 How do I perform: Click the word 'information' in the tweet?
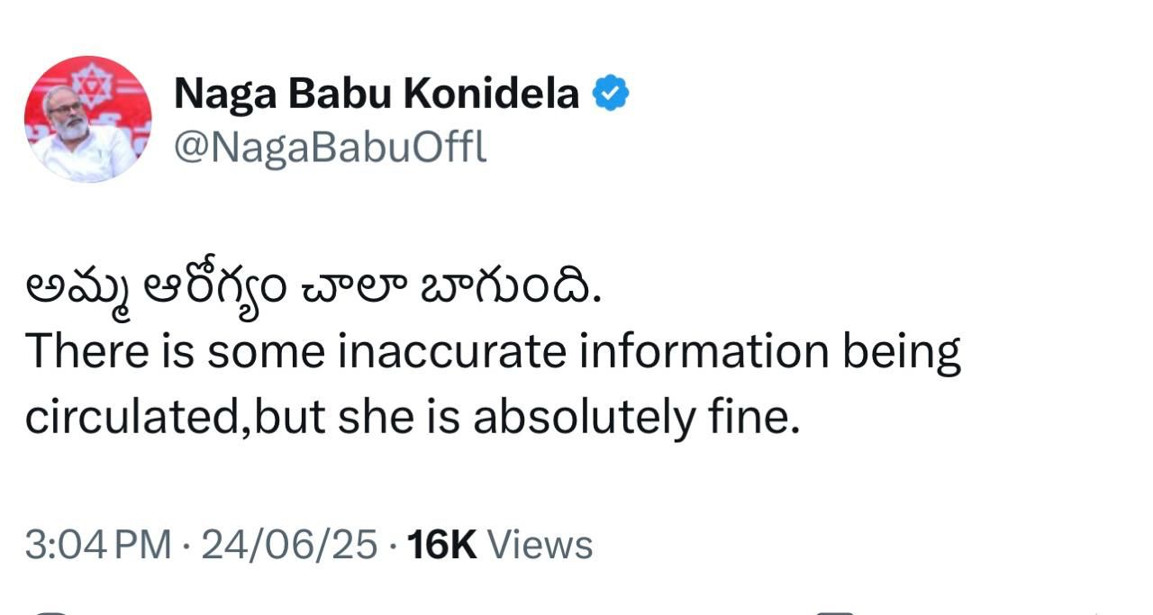pyautogui.click(x=704, y=352)
